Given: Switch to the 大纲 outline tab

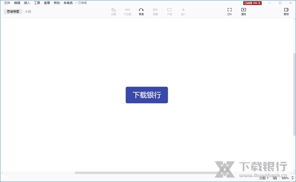Looking at the screenshot, I should click(x=28, y=12).
